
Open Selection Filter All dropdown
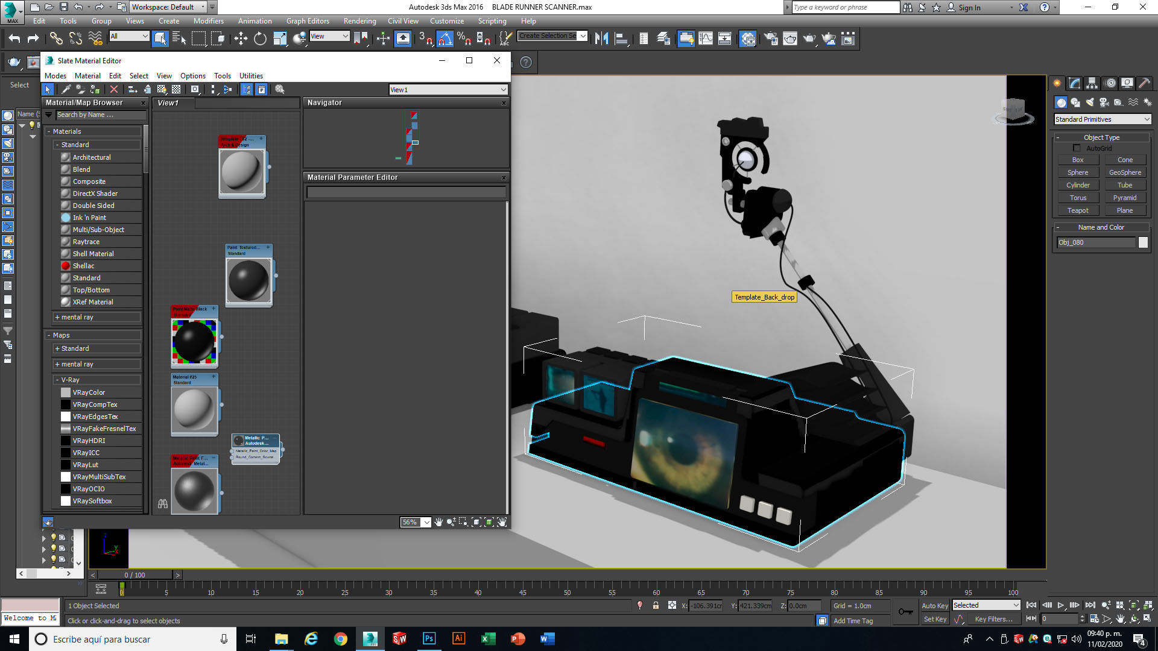click(129, 36)
